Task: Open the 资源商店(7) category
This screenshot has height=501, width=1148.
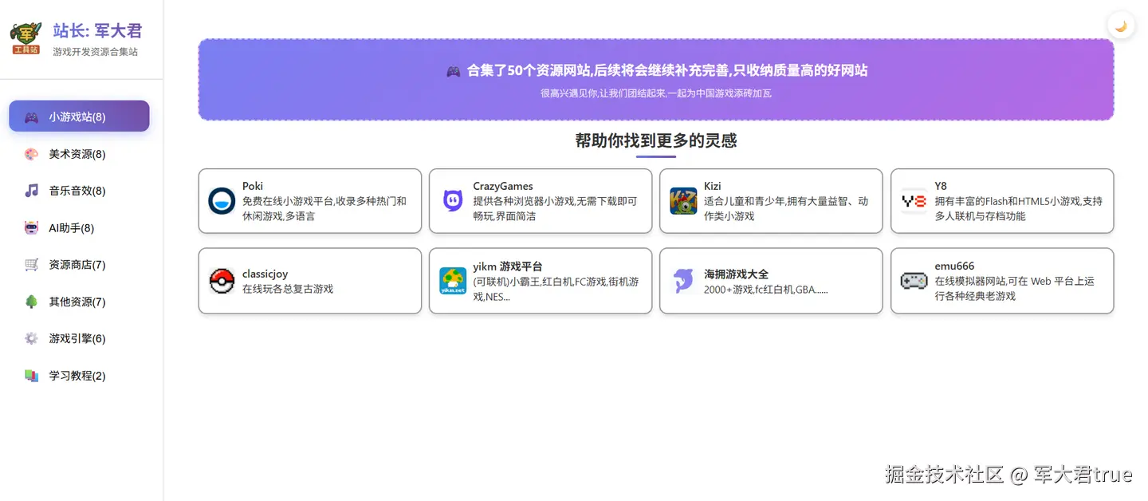Action: [79, 265]
